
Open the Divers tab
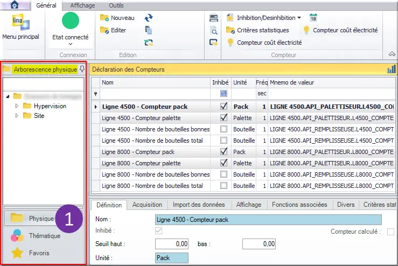coord(346,205)
